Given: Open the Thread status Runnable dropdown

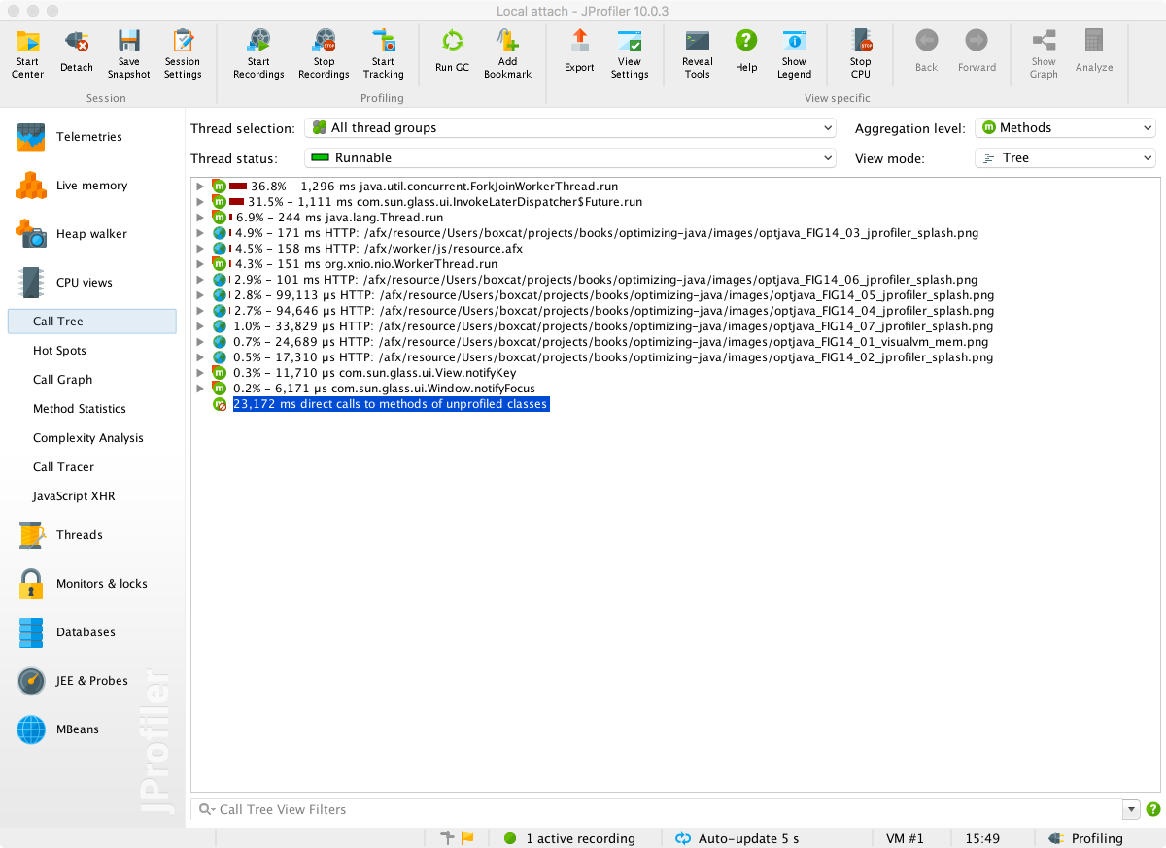Looking at the screenshot, I should pyautogui.click(x=569, y=158).
